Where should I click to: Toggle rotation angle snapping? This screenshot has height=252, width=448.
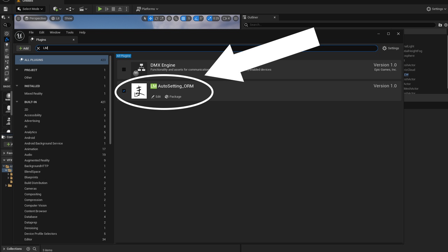[196, 19]
